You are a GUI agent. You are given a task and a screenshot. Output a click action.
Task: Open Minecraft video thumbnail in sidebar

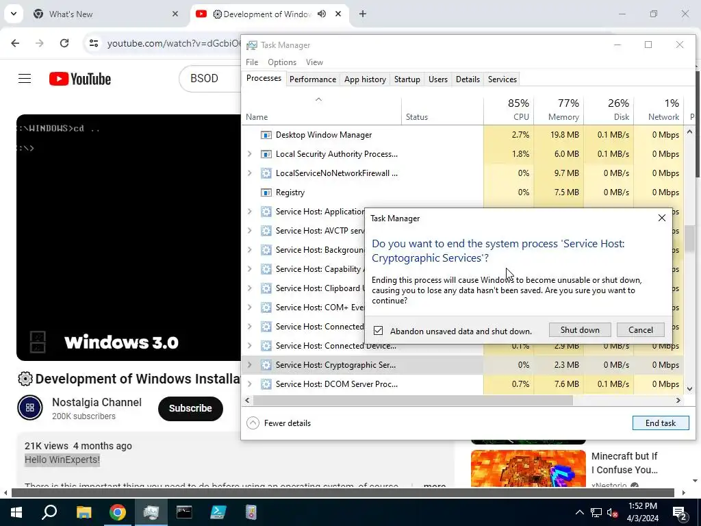[x=528, y=468]
